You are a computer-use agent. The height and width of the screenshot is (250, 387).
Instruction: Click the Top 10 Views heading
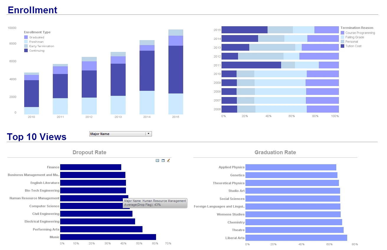point(37,136)
